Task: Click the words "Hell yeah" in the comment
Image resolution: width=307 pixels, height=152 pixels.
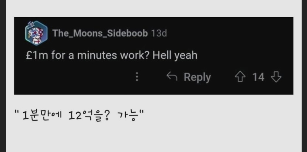Action: coord(175,55)
